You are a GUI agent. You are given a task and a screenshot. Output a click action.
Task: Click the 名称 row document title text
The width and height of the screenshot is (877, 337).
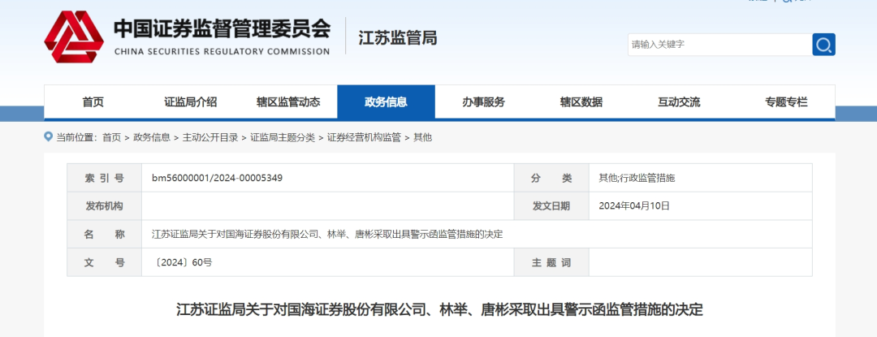pyautogui.click(x=327, y=234)
